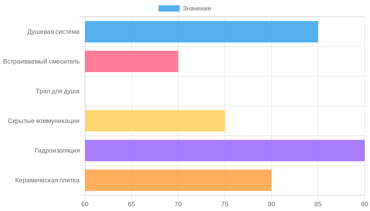Click the 65 tick on x-axis
Viewport: 370px width, 211px height.
132,204
